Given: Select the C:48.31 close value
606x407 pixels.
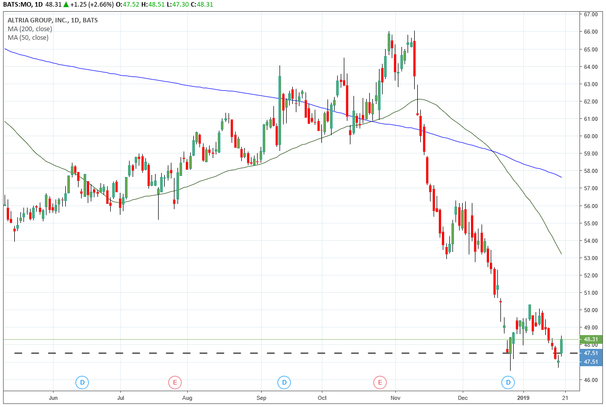Looking at the screenshot, I should click(x=200, y=5).
